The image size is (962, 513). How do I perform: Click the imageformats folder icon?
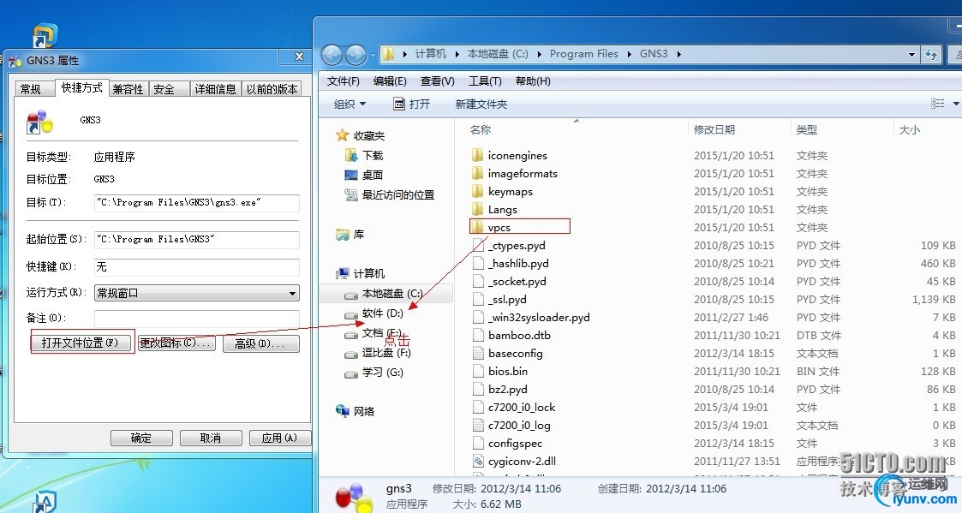(477, 173)
